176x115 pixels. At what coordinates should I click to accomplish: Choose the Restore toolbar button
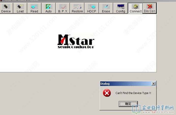(77, 8)
